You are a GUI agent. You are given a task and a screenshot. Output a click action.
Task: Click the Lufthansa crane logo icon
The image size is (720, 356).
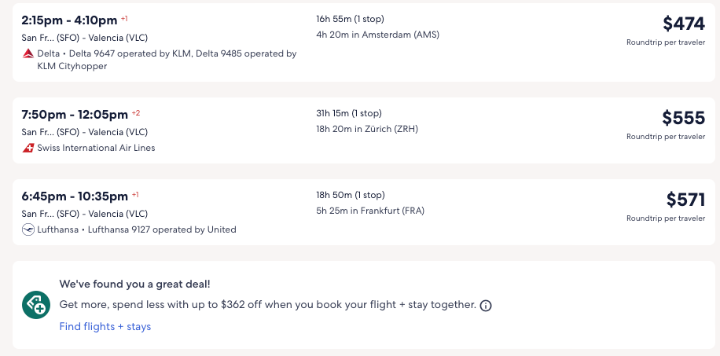28,229
